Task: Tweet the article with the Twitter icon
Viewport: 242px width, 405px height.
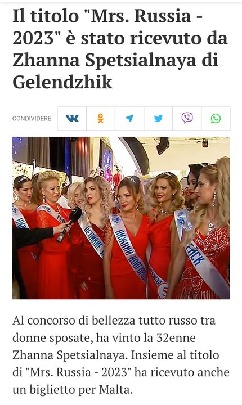Action: [158, 118]
